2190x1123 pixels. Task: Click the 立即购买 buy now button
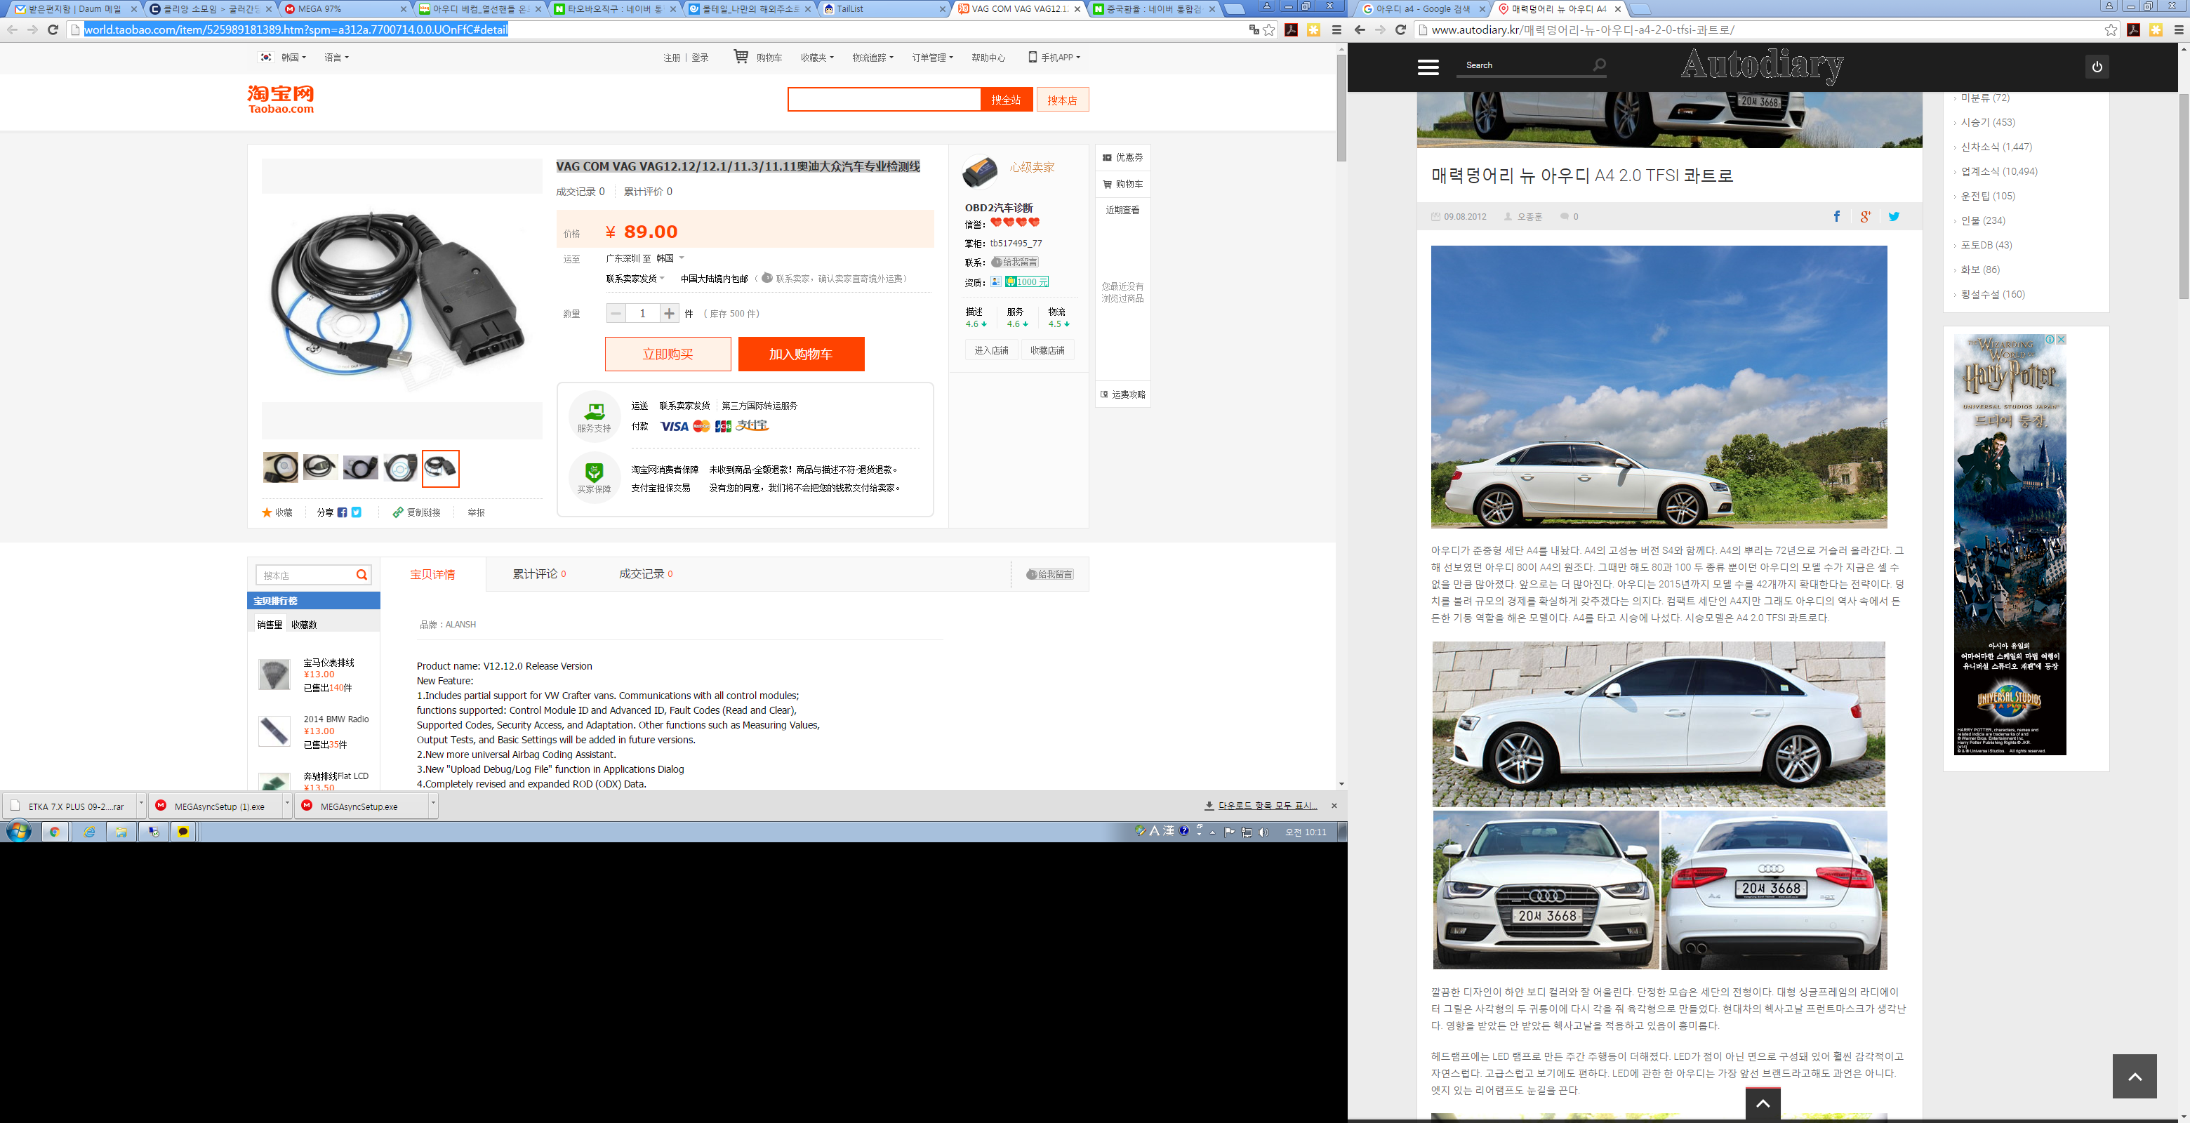coord(668,354)
